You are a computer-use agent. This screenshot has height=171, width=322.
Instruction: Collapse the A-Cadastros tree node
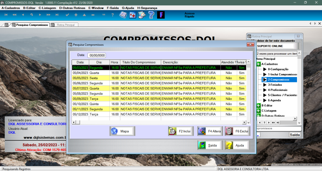click(x=258, y=64)
